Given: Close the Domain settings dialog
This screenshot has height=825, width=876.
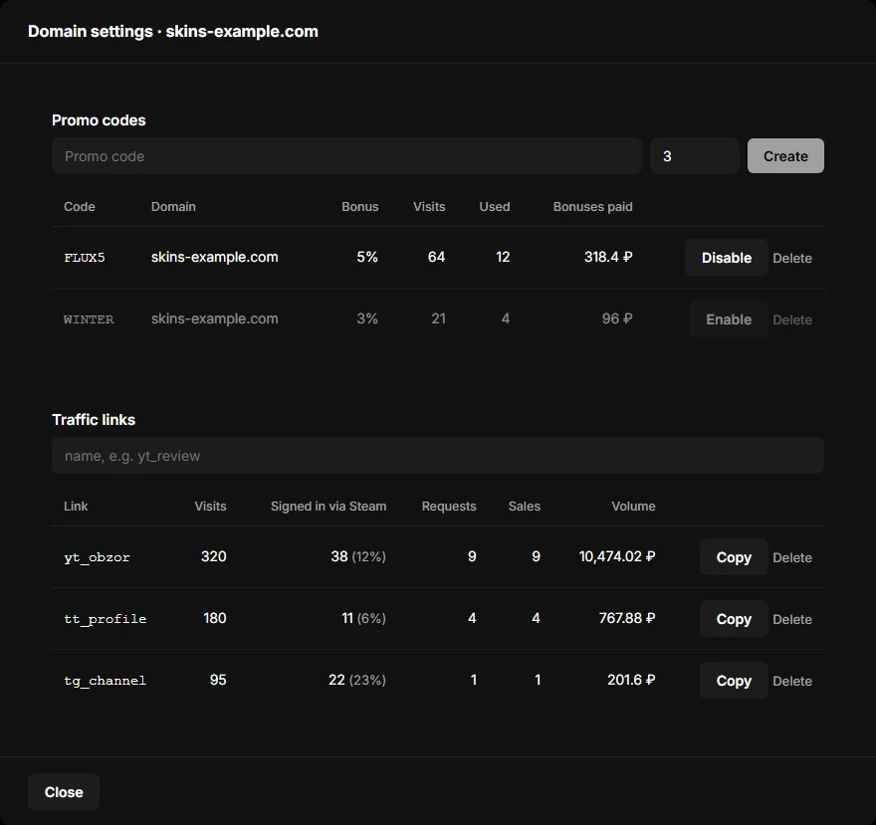Looking at the screenshot, I should click(x=64, y=792).
